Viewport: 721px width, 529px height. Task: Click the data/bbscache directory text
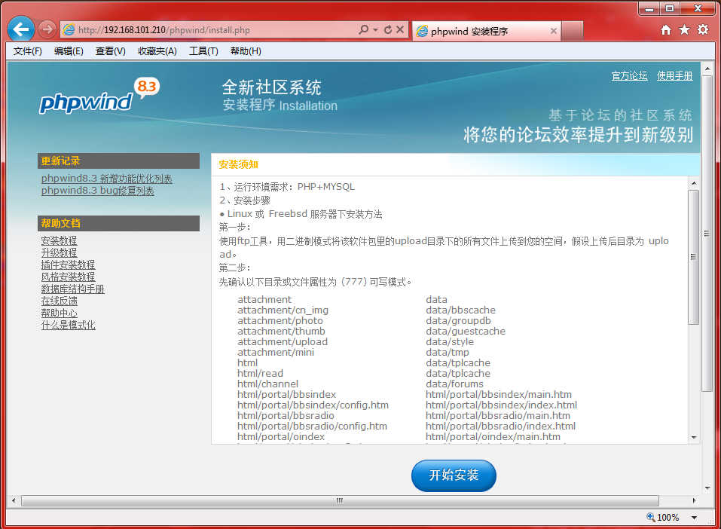coord(460,310)
